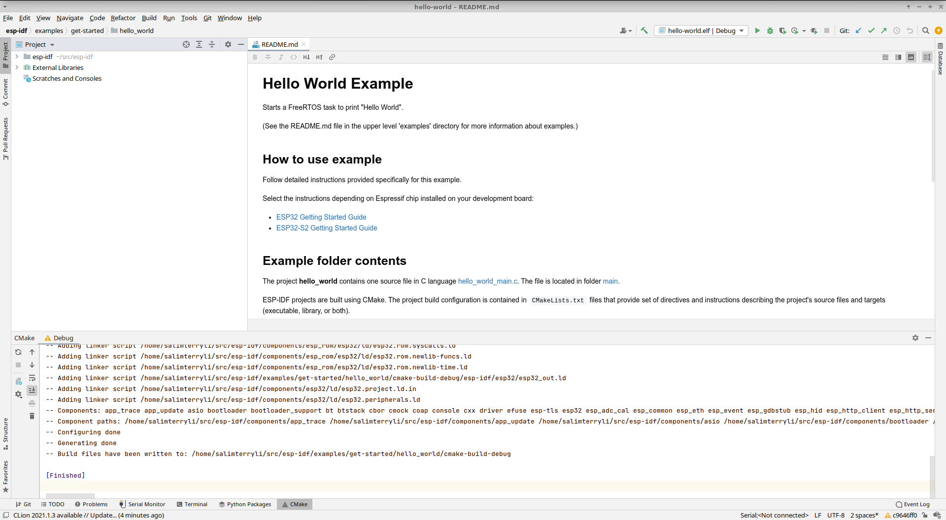
Task: Close the README.md editor tab
Action: [304, 44]
